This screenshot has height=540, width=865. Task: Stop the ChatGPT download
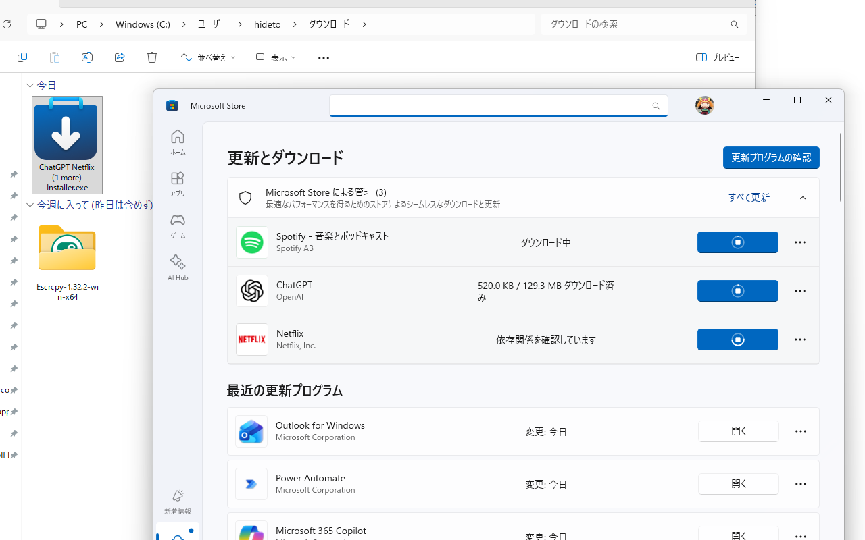click(x=737, y=291)
